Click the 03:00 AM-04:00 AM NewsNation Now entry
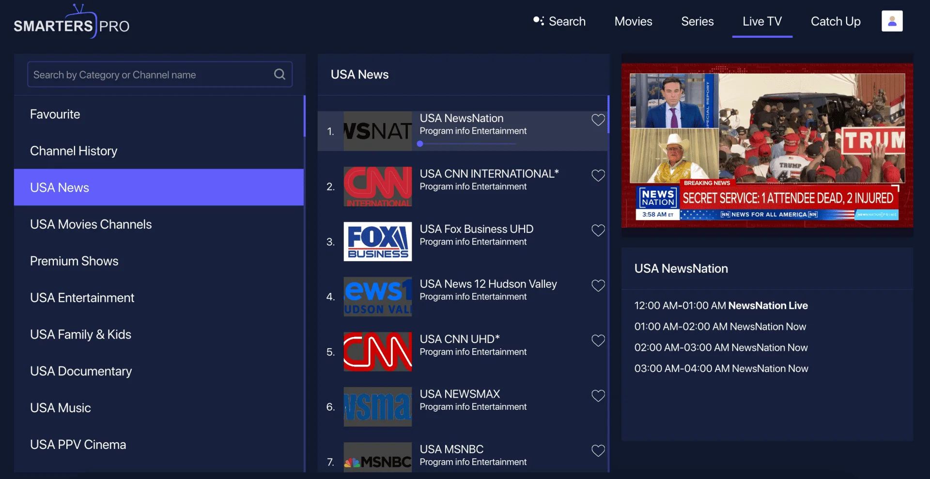 click(x=721, y=369)
